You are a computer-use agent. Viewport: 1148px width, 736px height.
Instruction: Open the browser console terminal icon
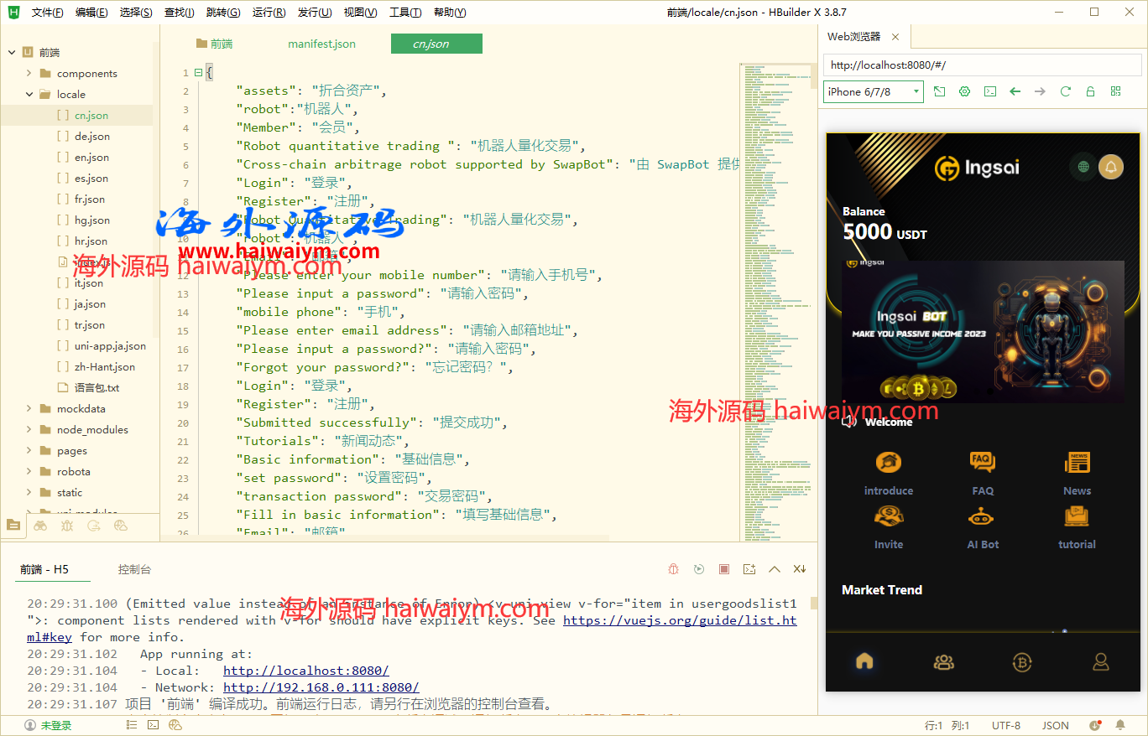990,91
